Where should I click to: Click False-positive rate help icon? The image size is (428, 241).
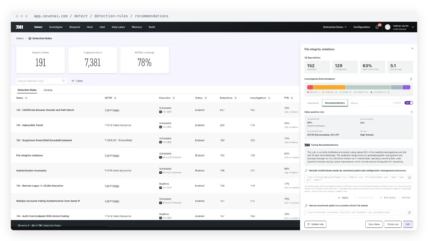411,112
